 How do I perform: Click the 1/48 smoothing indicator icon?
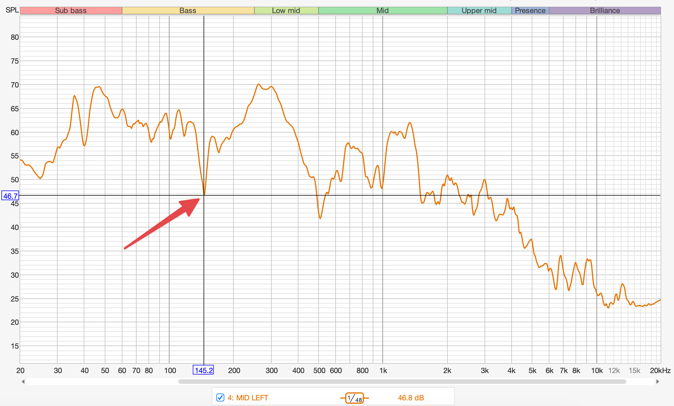pos(354,398)
